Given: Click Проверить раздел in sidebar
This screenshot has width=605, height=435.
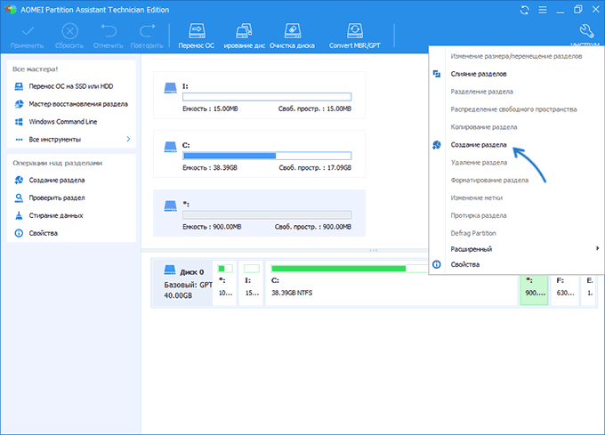Looking at the screenshot, I should point(57,197).
